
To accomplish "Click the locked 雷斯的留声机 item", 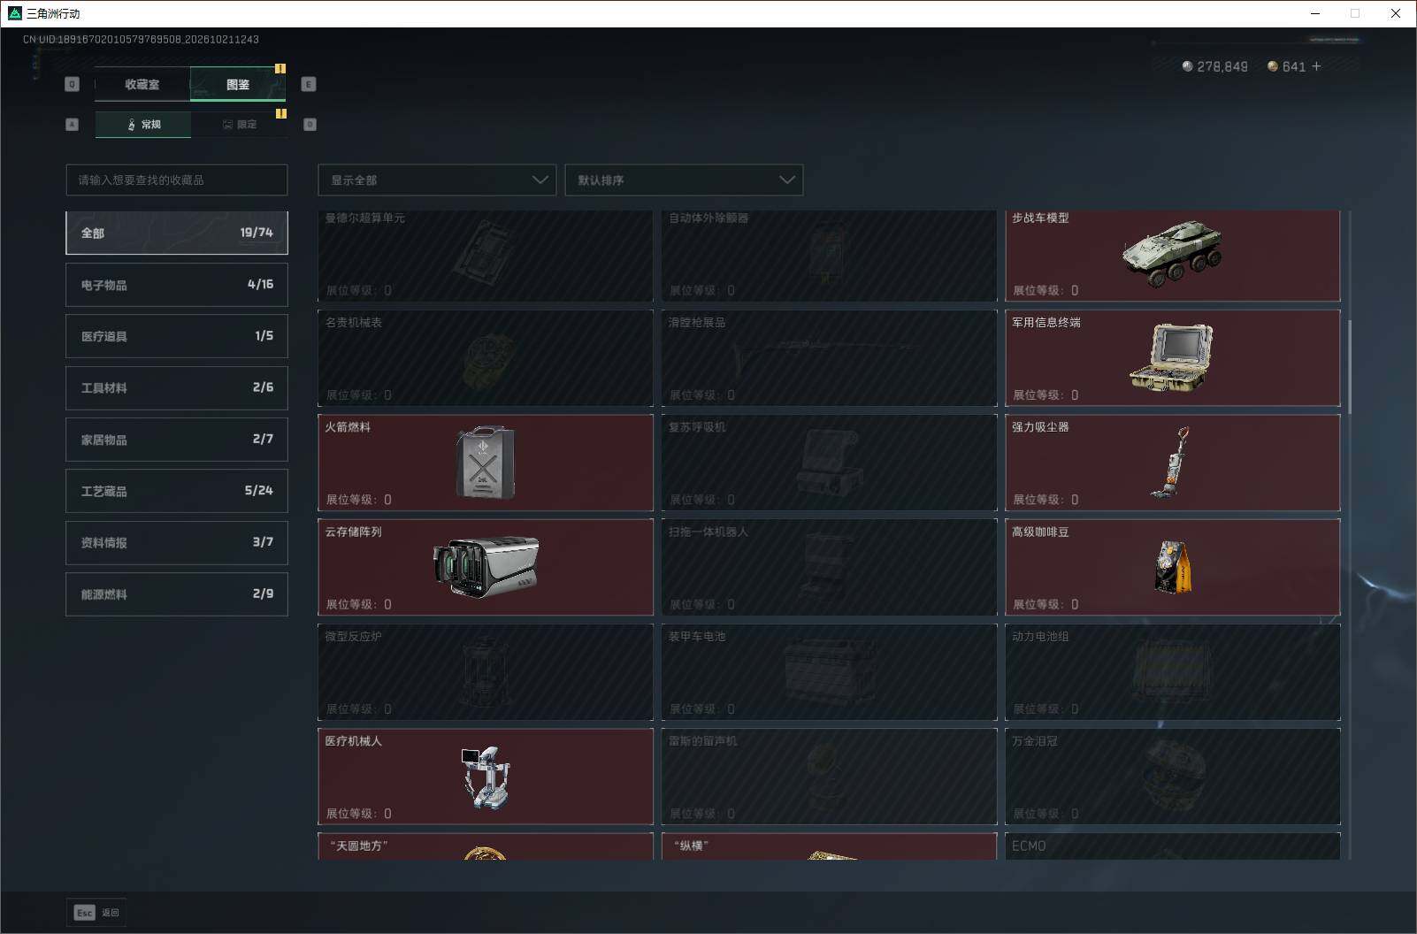I will pyautogui.click(x=829, y=777).
